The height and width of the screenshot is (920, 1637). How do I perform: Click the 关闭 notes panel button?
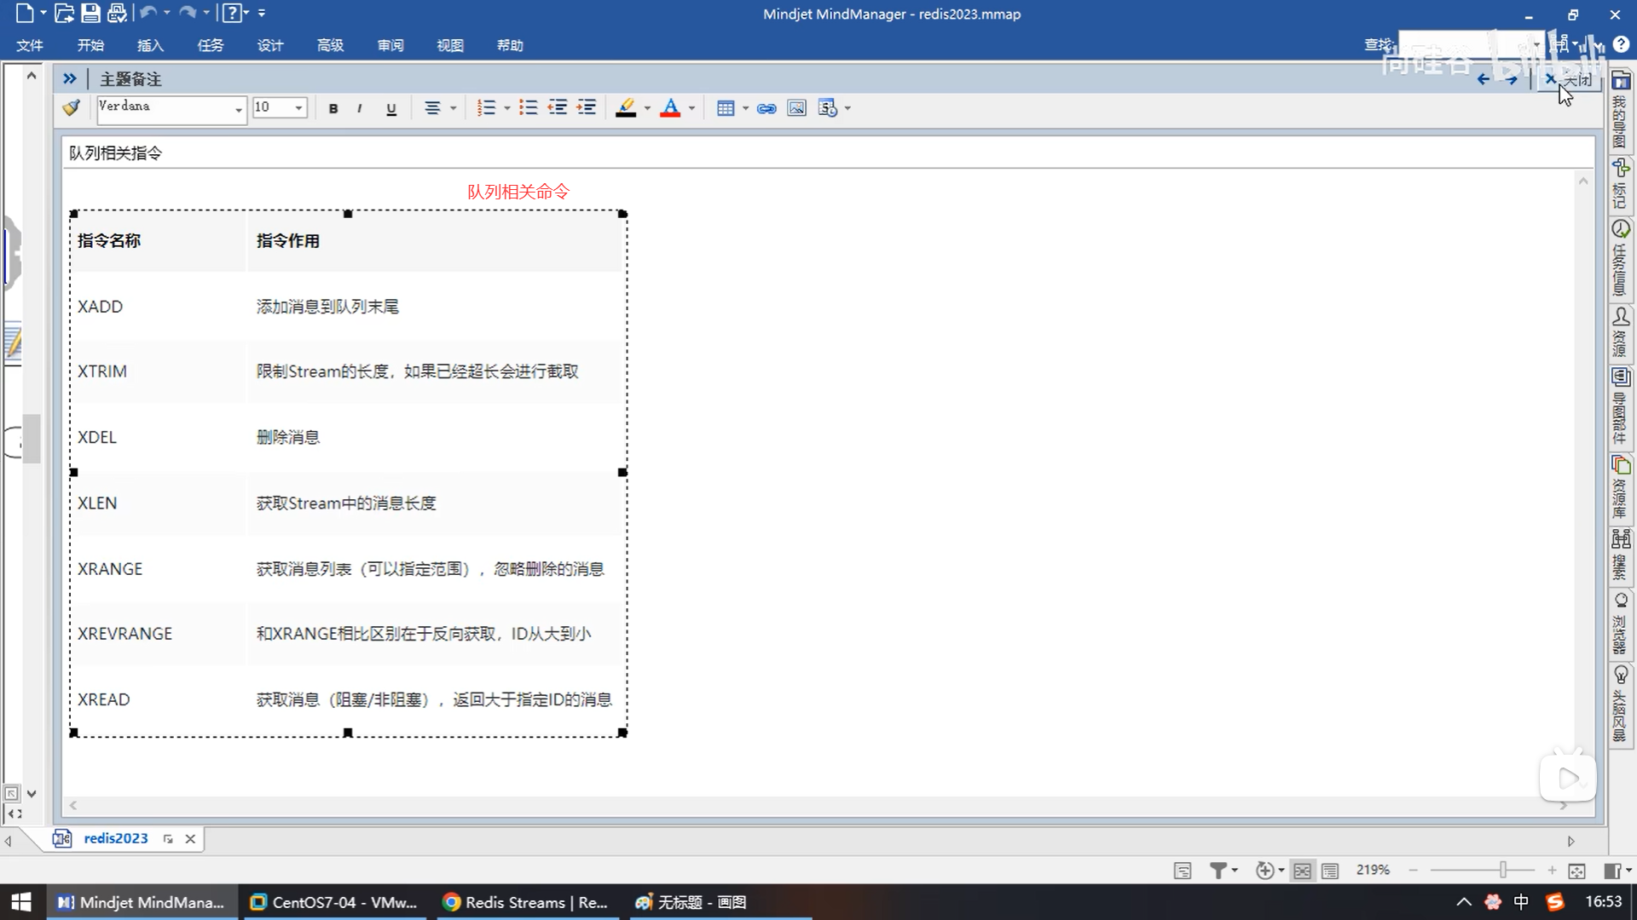click(x=1569, y=79)
